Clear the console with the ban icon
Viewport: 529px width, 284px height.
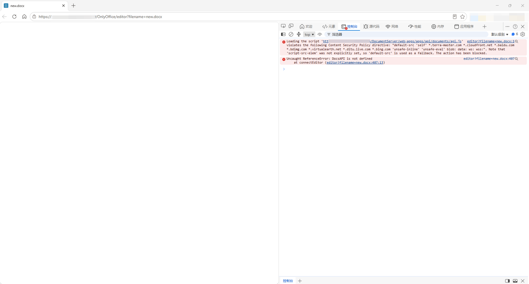[x=291, y=34]
